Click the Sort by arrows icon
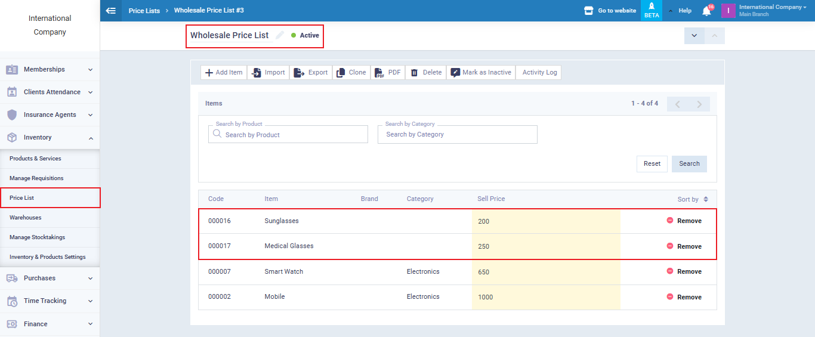 click(706, 199)
